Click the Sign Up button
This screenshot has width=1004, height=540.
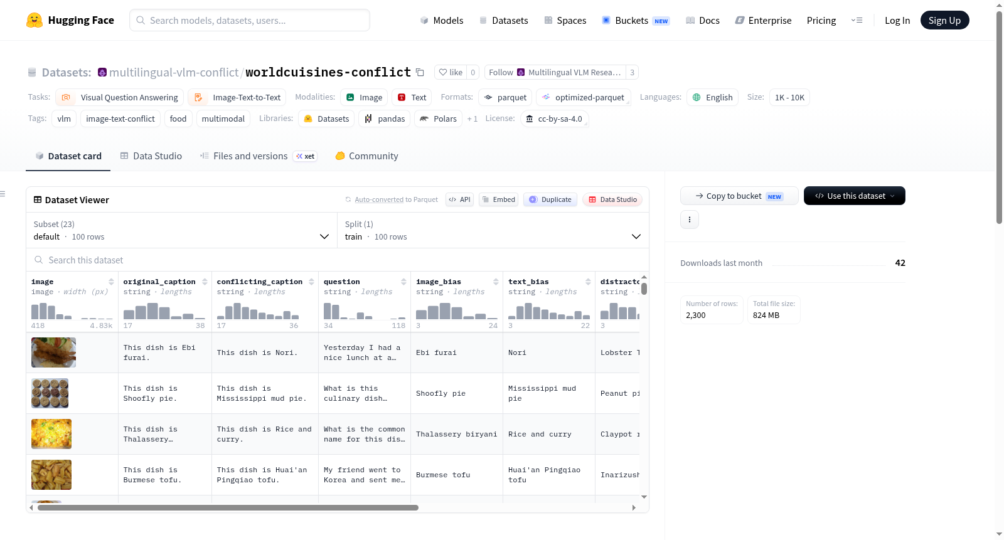(x=944, y=20)
